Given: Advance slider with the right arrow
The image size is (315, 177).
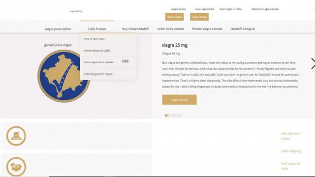Looking at the screenshot, I should pyautogui.click(x=313, y=63).
